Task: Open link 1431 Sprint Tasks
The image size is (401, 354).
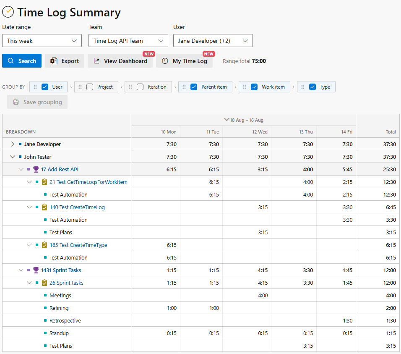Action: click(x=61, y=270)
